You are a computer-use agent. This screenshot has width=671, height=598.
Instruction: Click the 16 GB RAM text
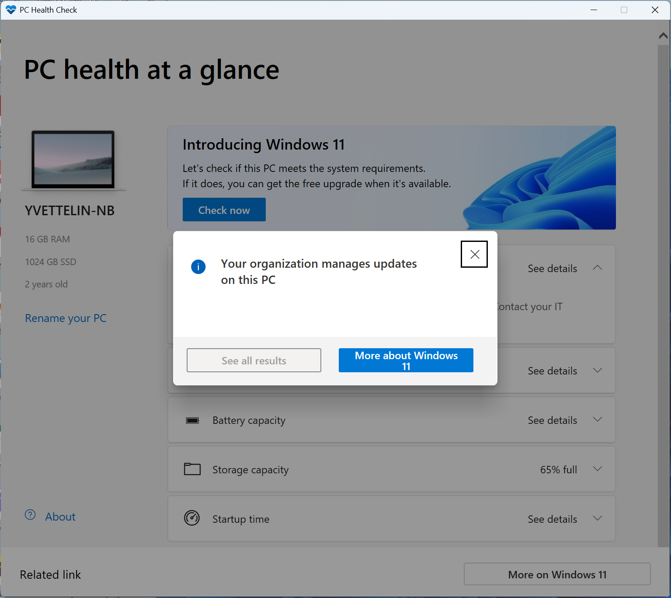pos(48,239)
